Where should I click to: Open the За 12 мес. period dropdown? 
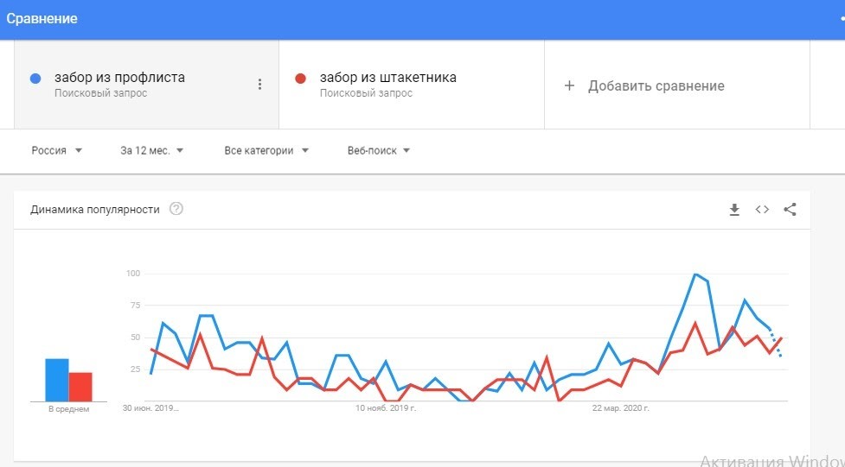(x=152, y=150)
